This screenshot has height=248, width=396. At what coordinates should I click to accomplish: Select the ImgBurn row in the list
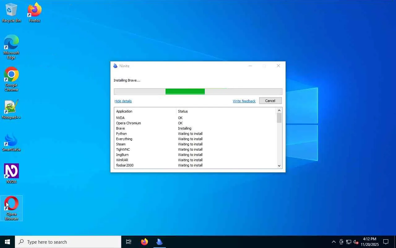pos(196,155)
